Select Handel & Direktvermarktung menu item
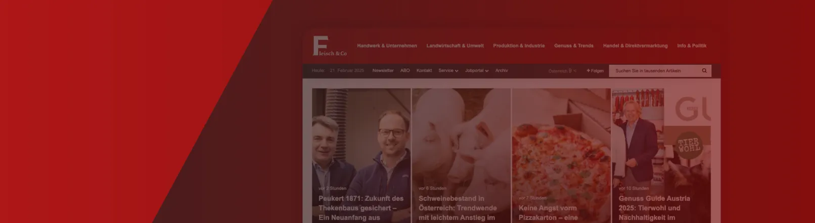 (635, 46)
